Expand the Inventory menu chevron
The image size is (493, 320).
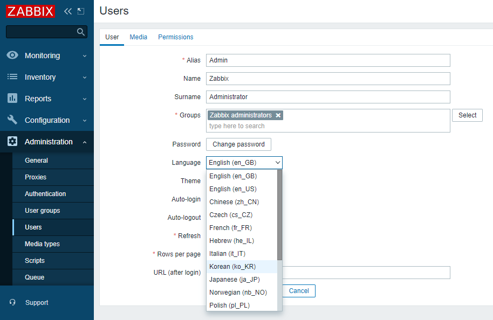pyautogui.click(x=85, y=77)
